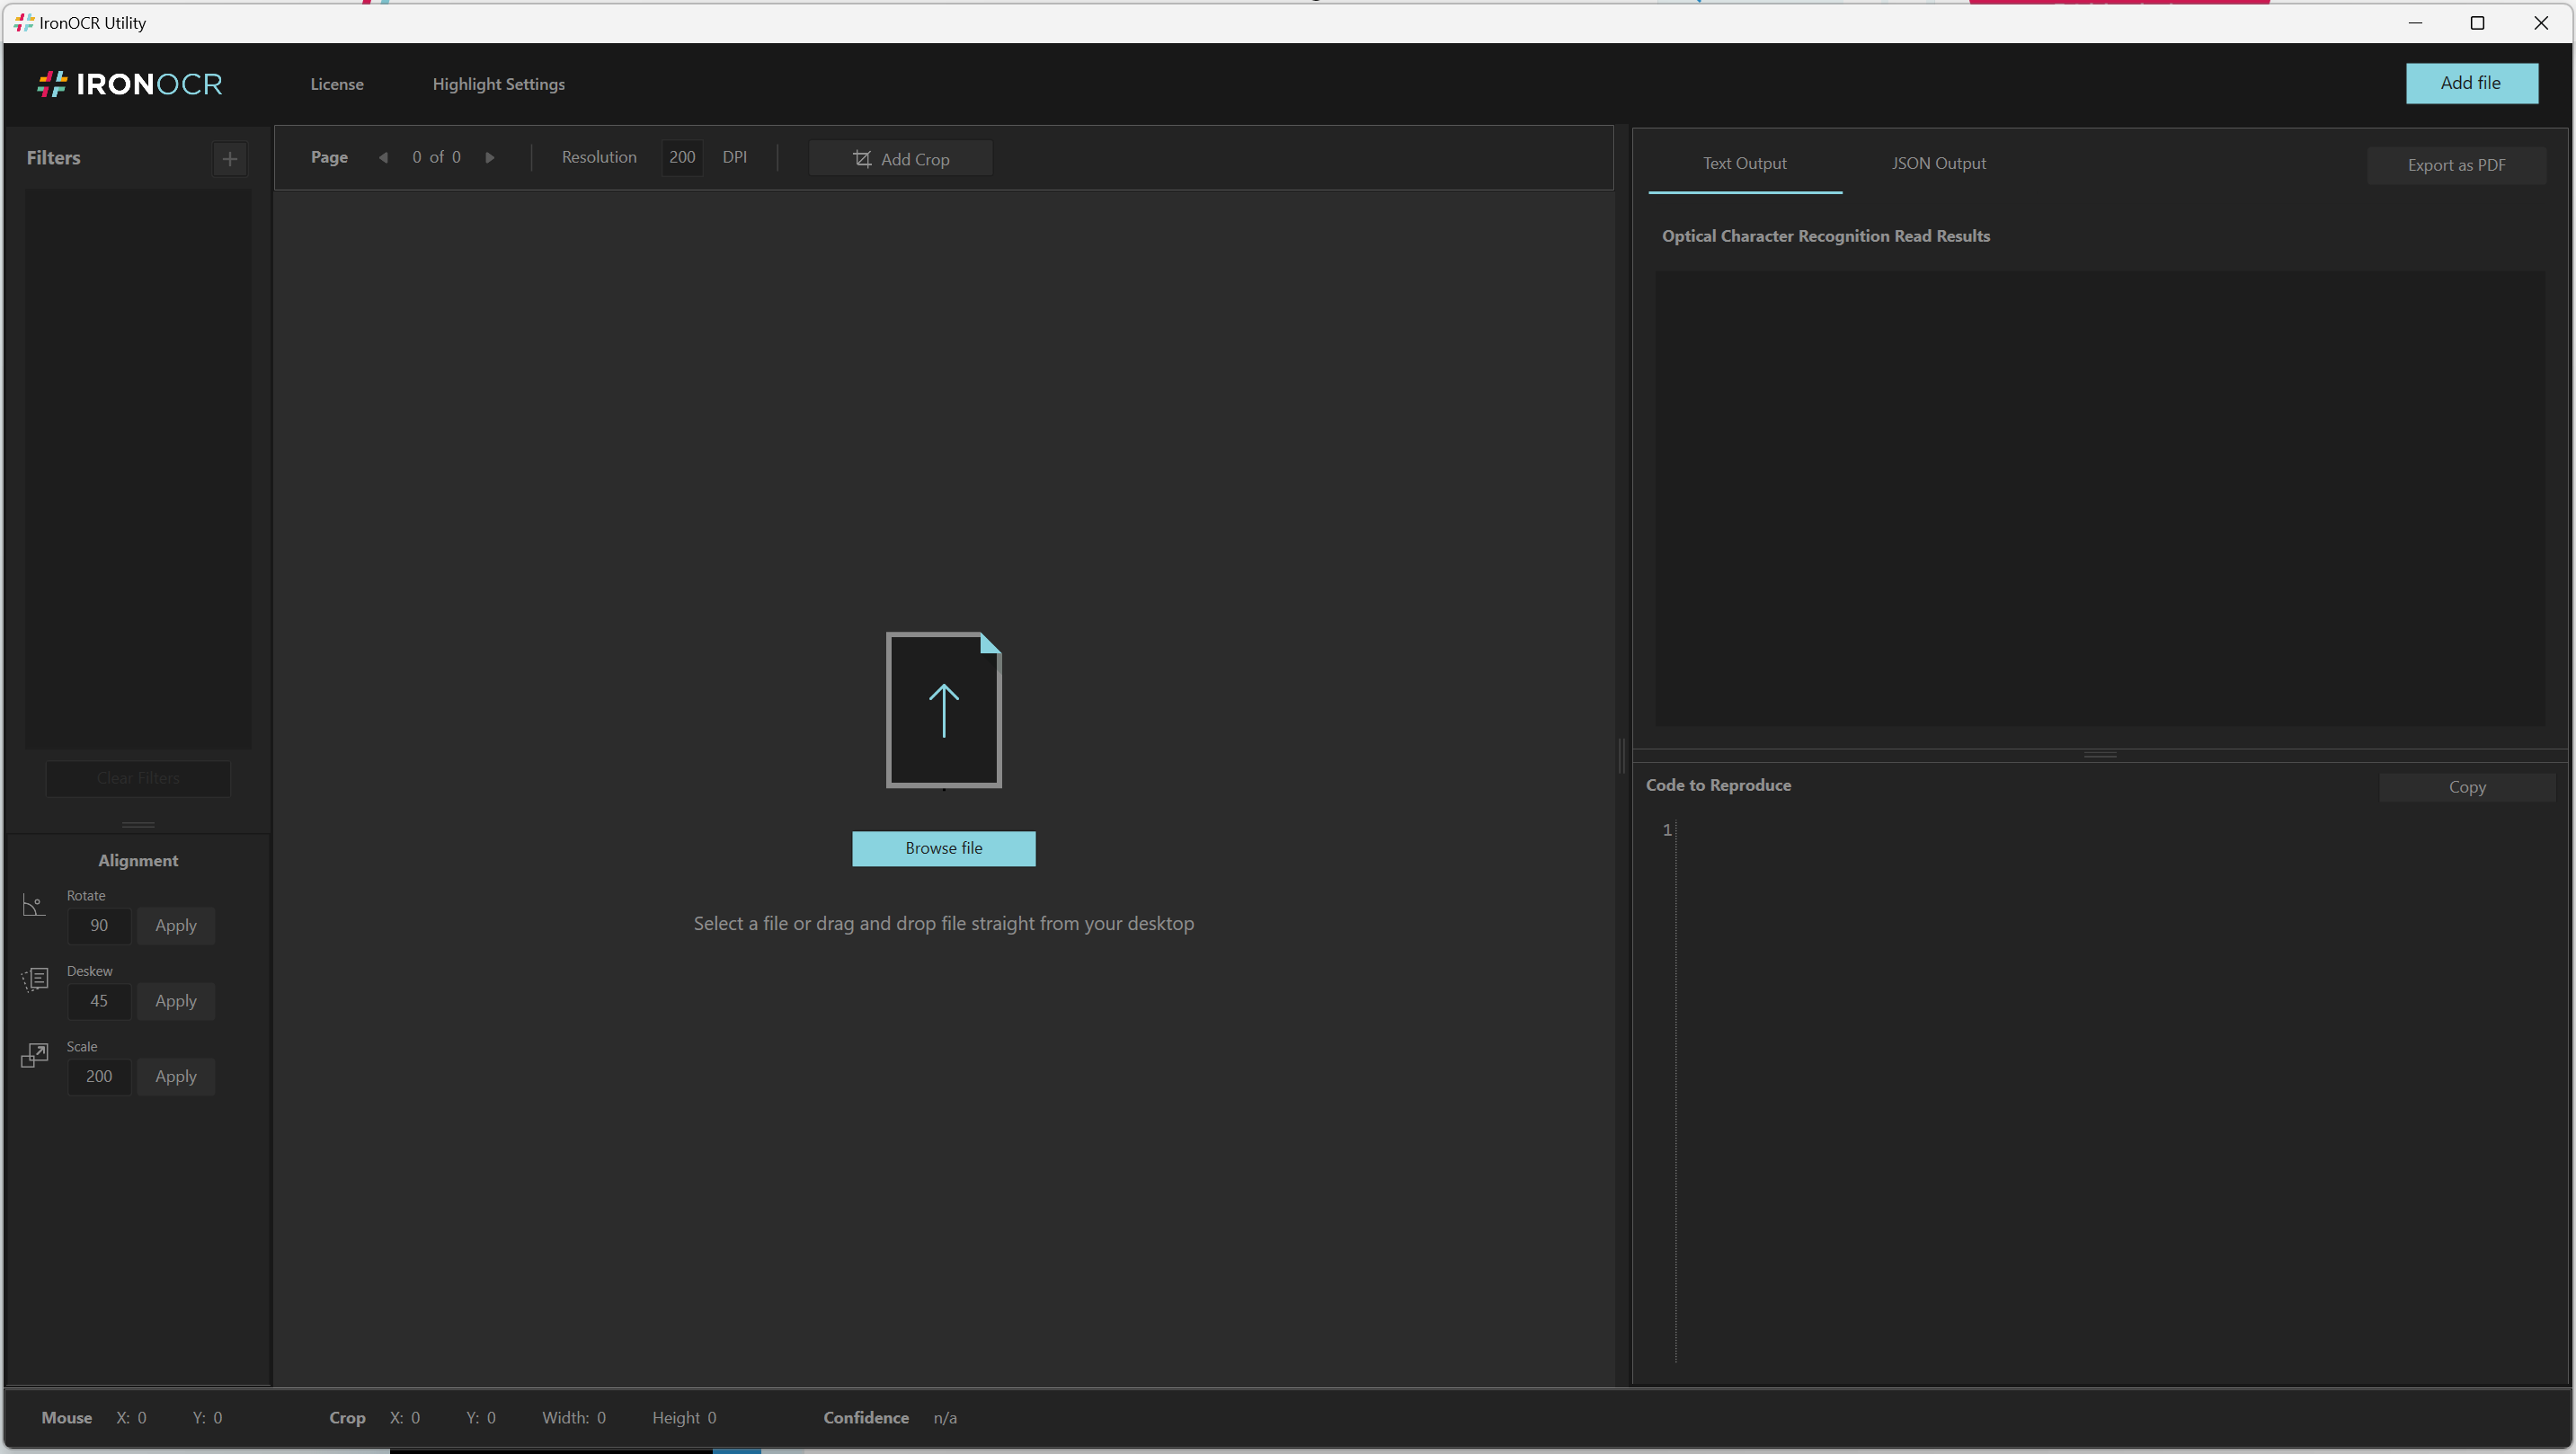Click the Browse file button
The width and height of the screenshot is (2576, 1454).
pos(943,848)
